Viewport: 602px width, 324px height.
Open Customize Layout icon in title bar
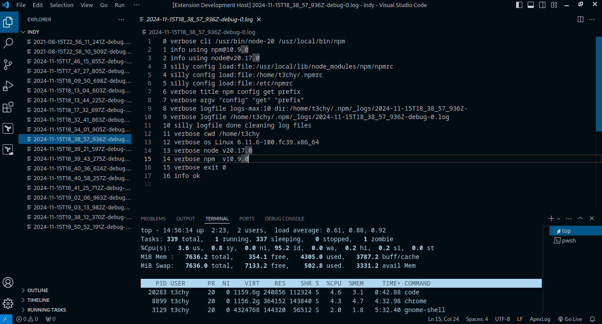click(553, 5)
